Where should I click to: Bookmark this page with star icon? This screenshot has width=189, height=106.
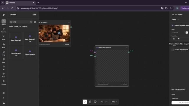(x=171, y=8)
